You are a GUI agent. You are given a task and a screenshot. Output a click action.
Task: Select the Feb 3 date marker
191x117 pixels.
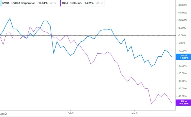(71, 114)
